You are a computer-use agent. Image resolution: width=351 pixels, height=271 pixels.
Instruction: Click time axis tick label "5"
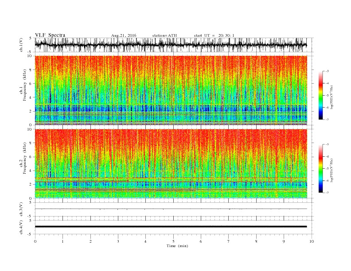[x=173, y=241]
